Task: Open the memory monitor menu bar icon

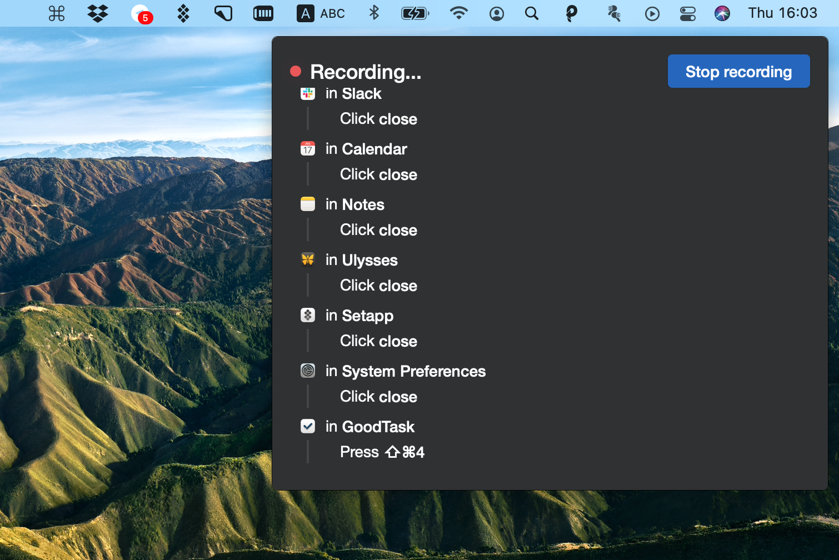Action: point(263,13)
